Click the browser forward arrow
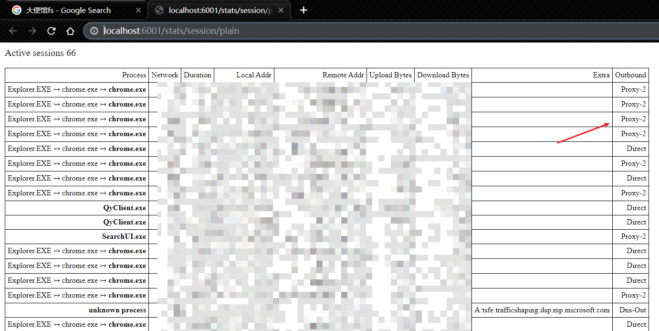659x331 pixels. tap(32, 31)
